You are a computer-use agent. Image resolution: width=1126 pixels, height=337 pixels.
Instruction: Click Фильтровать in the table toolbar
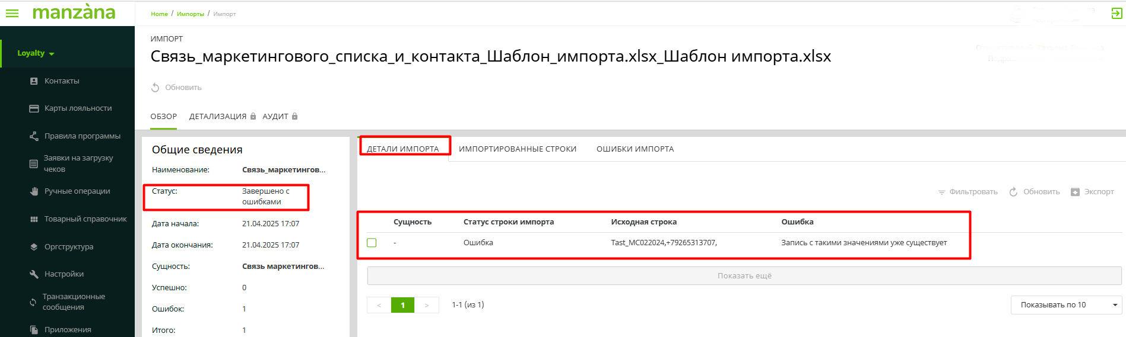(x=968, y=192)
